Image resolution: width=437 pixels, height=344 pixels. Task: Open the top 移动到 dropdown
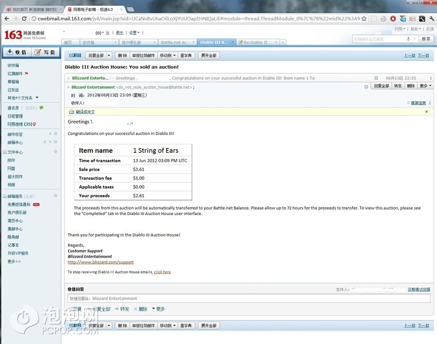168,55
